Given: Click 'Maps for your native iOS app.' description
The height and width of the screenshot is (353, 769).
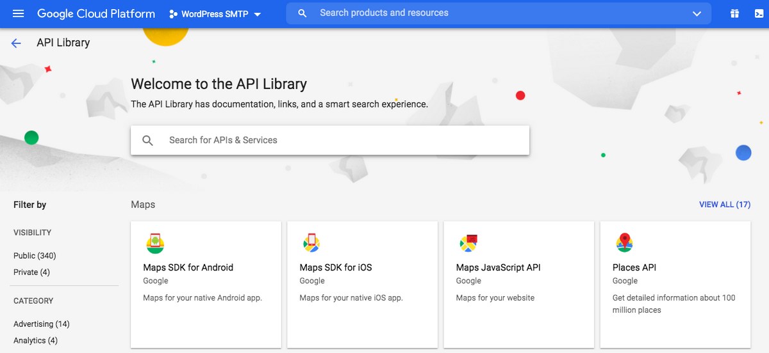Looking at the screenshot, I should pyautogui.click(x=351, y=298).
